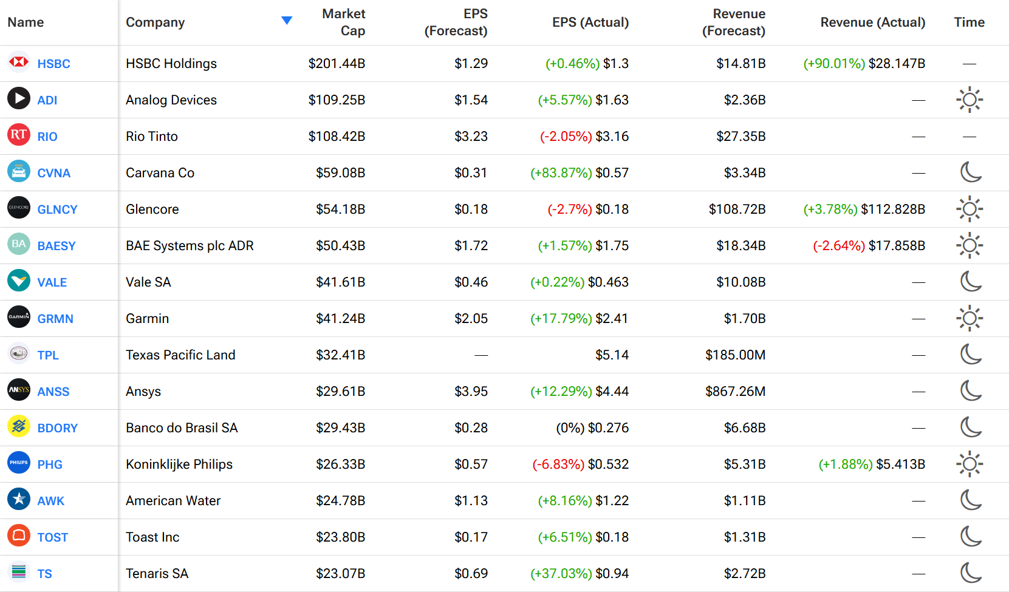
Task: Open the TPL ticker link
Action: pos(48,355)
